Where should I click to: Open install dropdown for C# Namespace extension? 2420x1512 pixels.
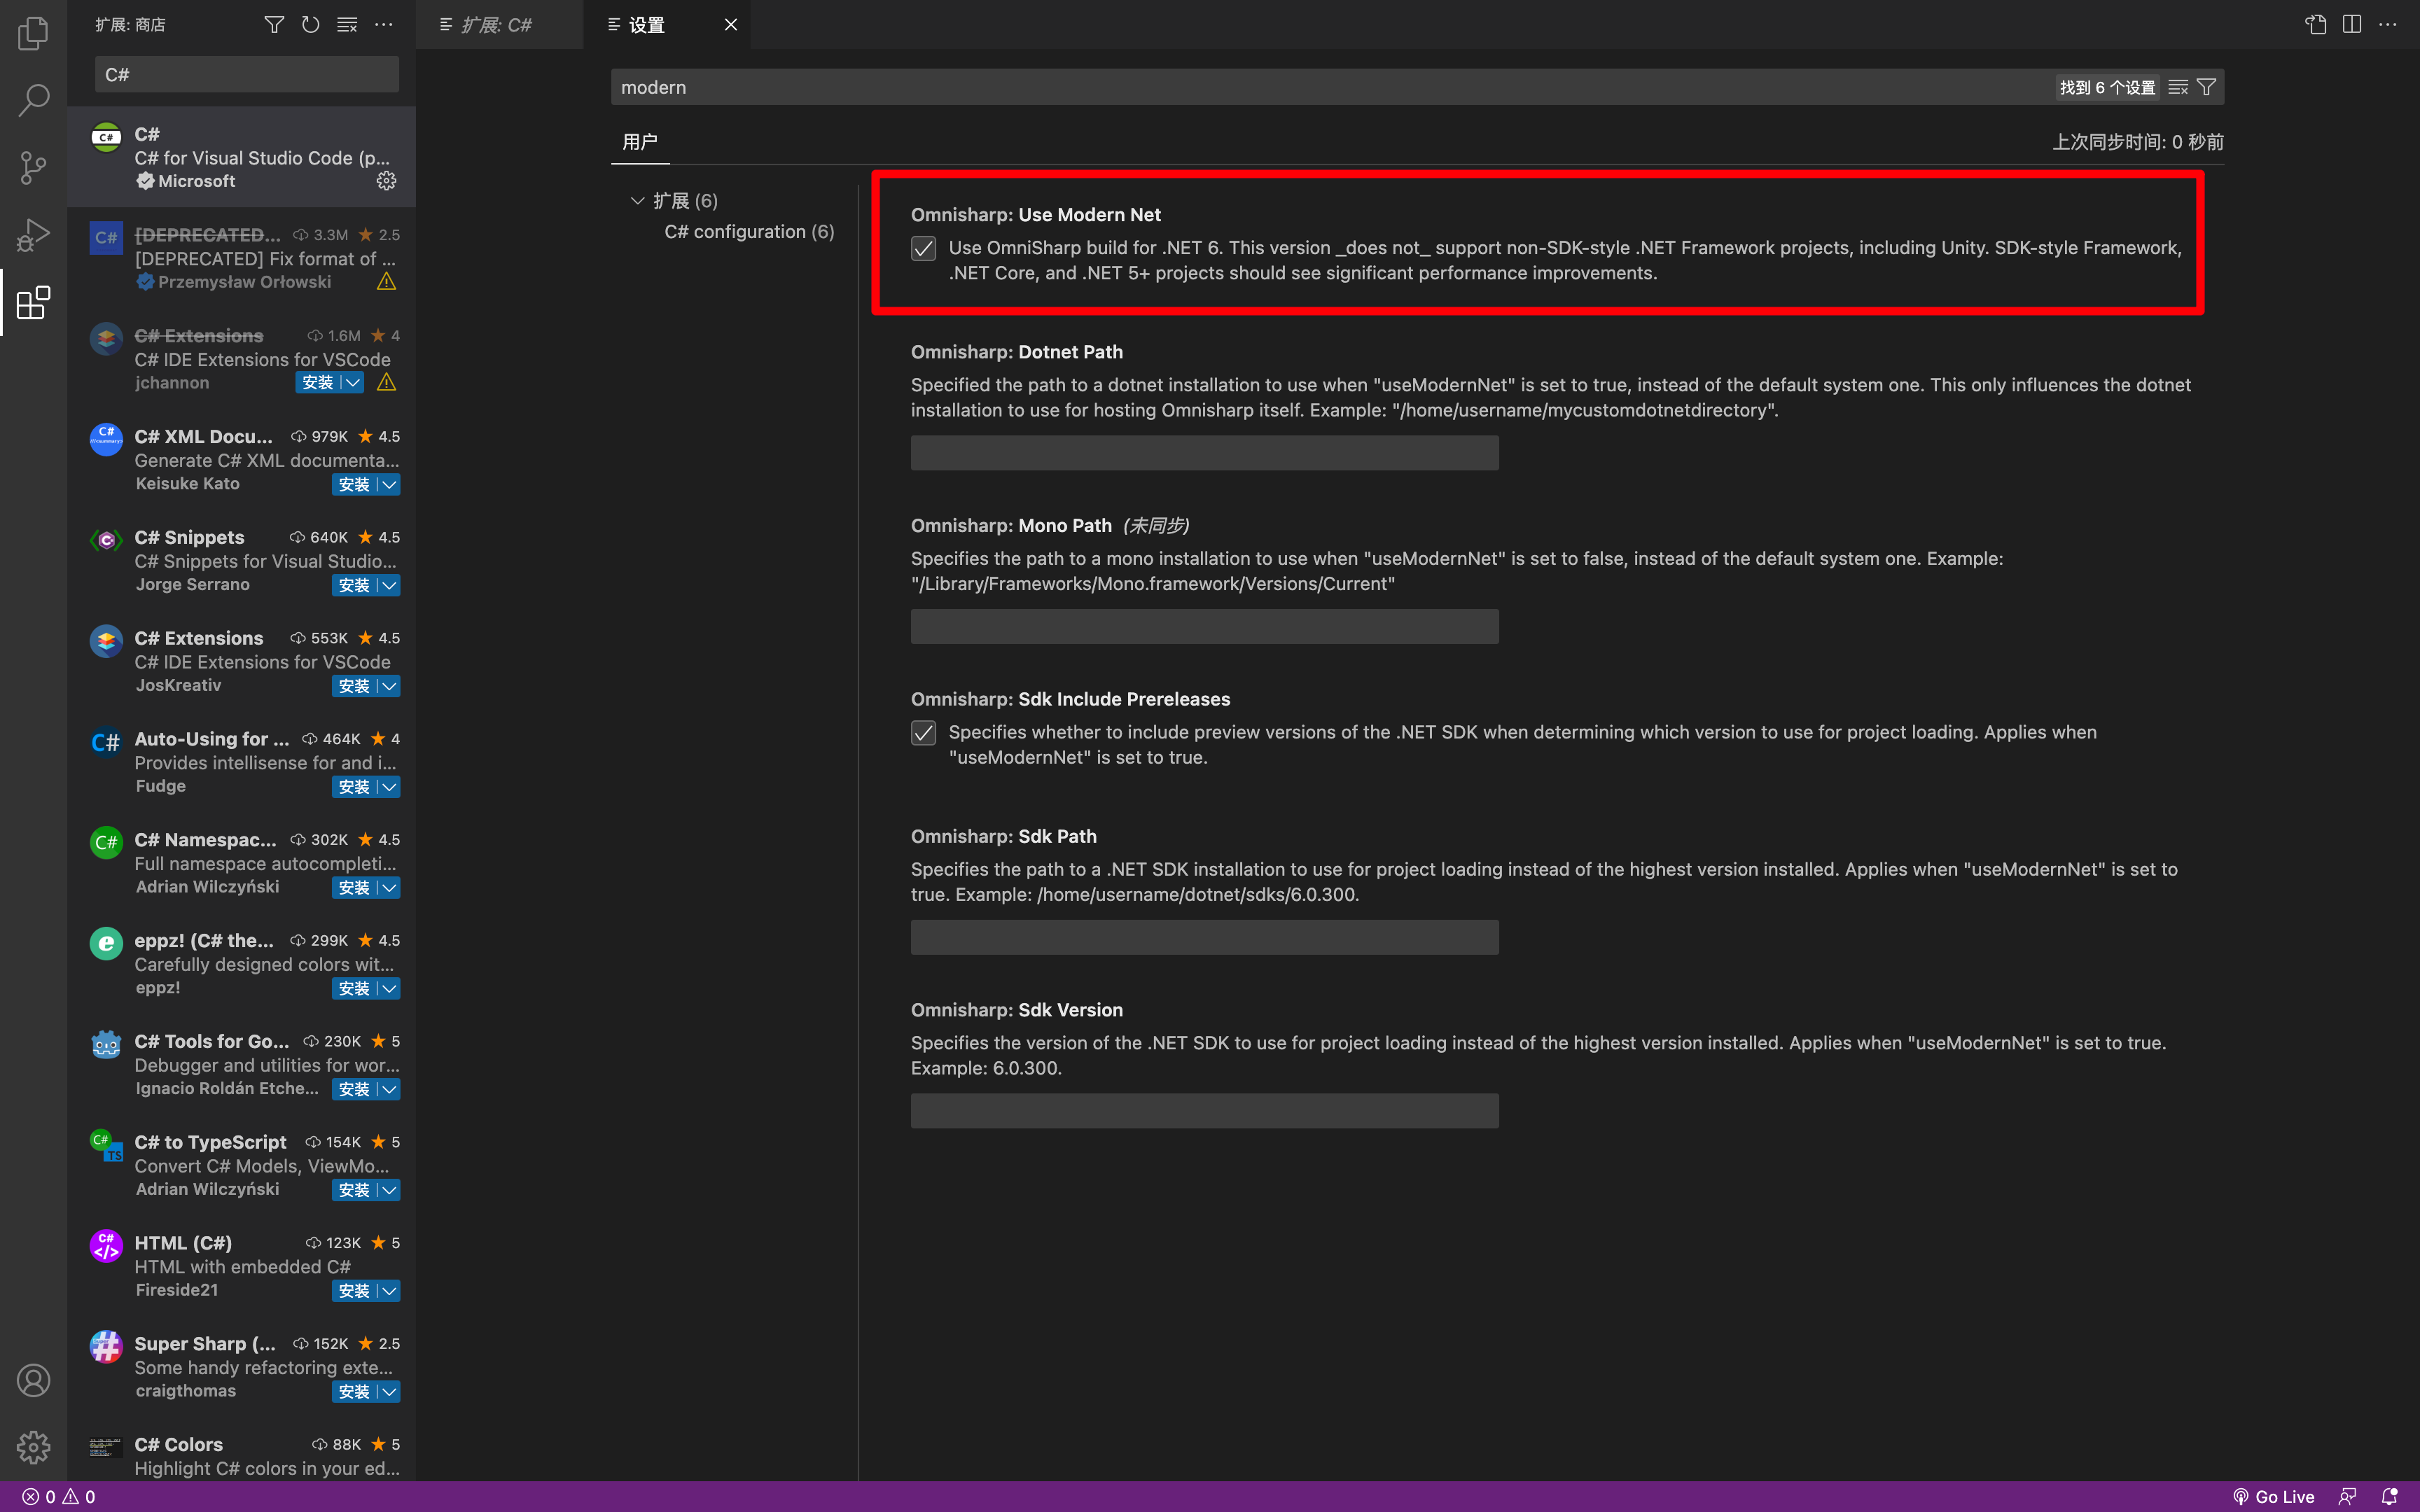pos(389,887)
